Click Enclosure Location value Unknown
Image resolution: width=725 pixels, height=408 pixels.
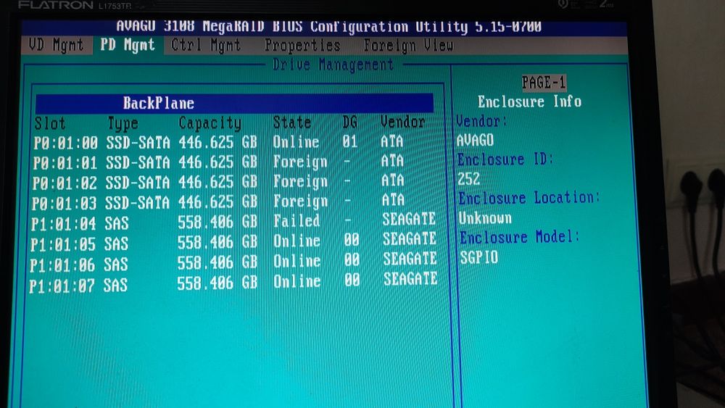click(x=485, y=218)
